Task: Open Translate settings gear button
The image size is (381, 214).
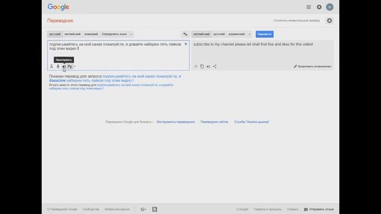Action: click(x=329, y=21)
